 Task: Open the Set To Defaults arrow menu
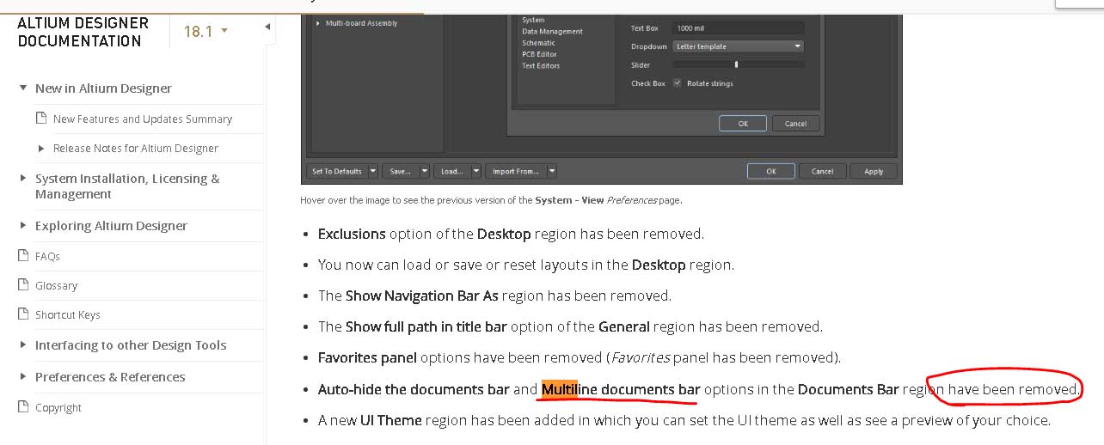point(373,171)
